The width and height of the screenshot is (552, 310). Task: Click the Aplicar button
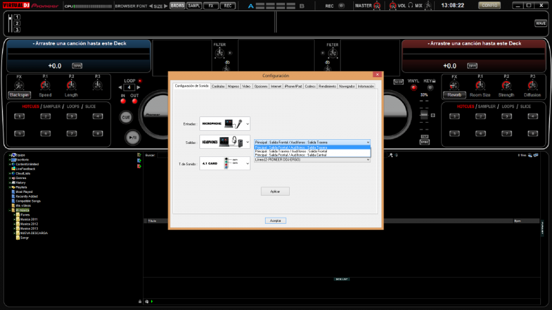pos(275,192)
